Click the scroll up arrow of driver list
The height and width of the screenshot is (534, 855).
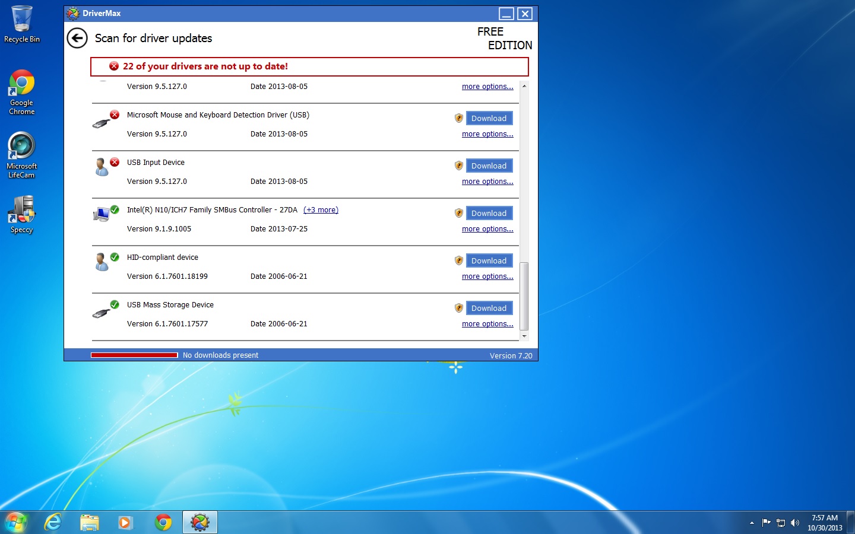[x=524, y=86]
